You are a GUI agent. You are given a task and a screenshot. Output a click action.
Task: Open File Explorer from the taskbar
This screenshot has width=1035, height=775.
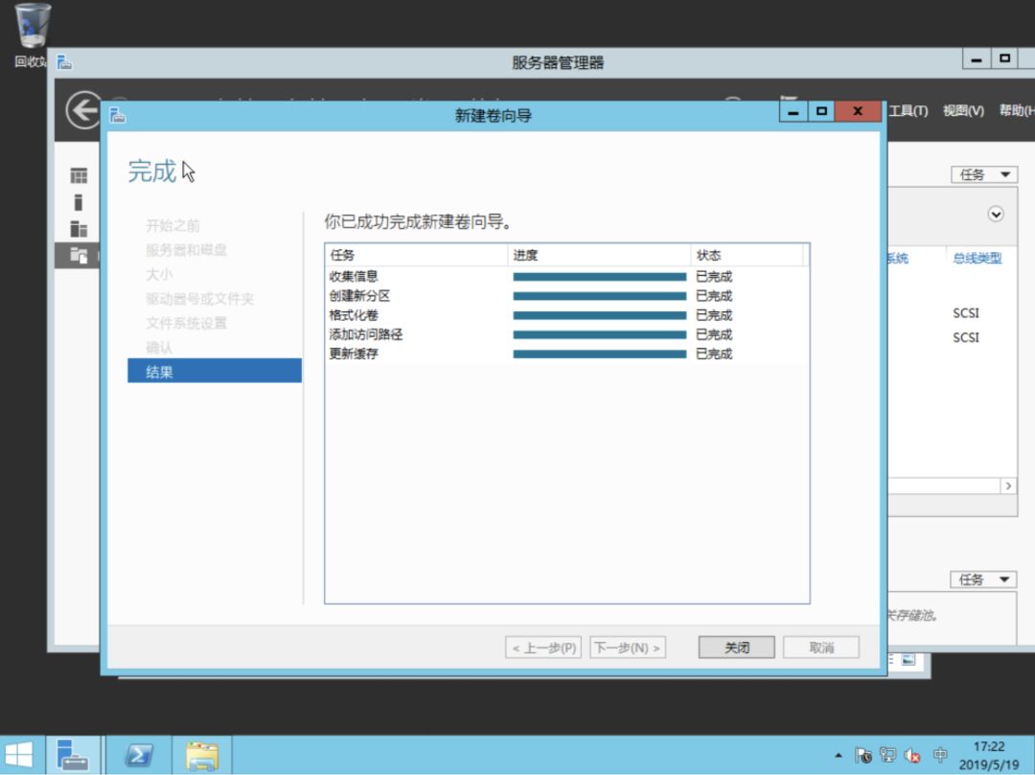(x=201, y=754)
